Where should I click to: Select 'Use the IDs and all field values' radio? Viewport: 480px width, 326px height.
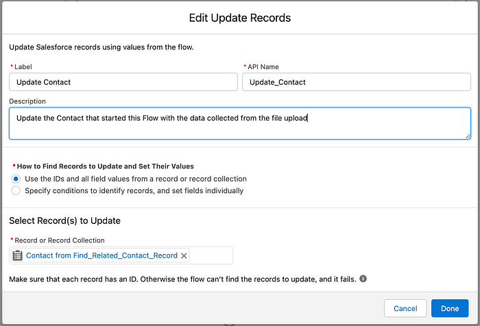tap(16, 179)
